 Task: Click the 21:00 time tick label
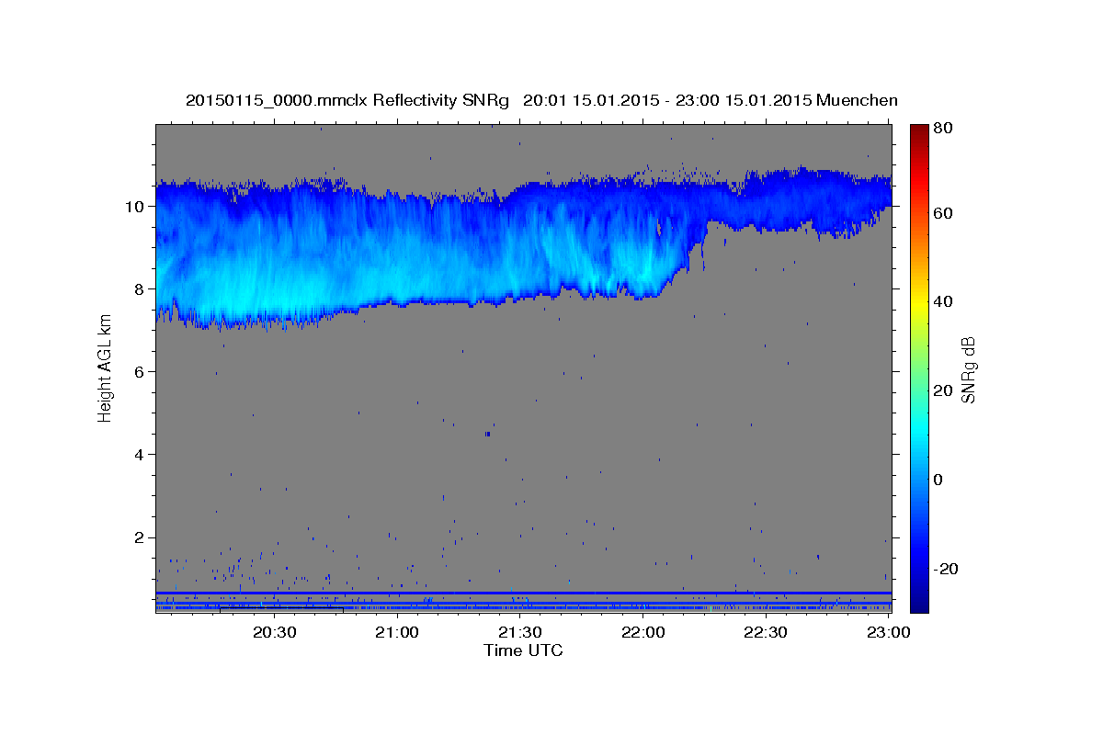(397, 632)
